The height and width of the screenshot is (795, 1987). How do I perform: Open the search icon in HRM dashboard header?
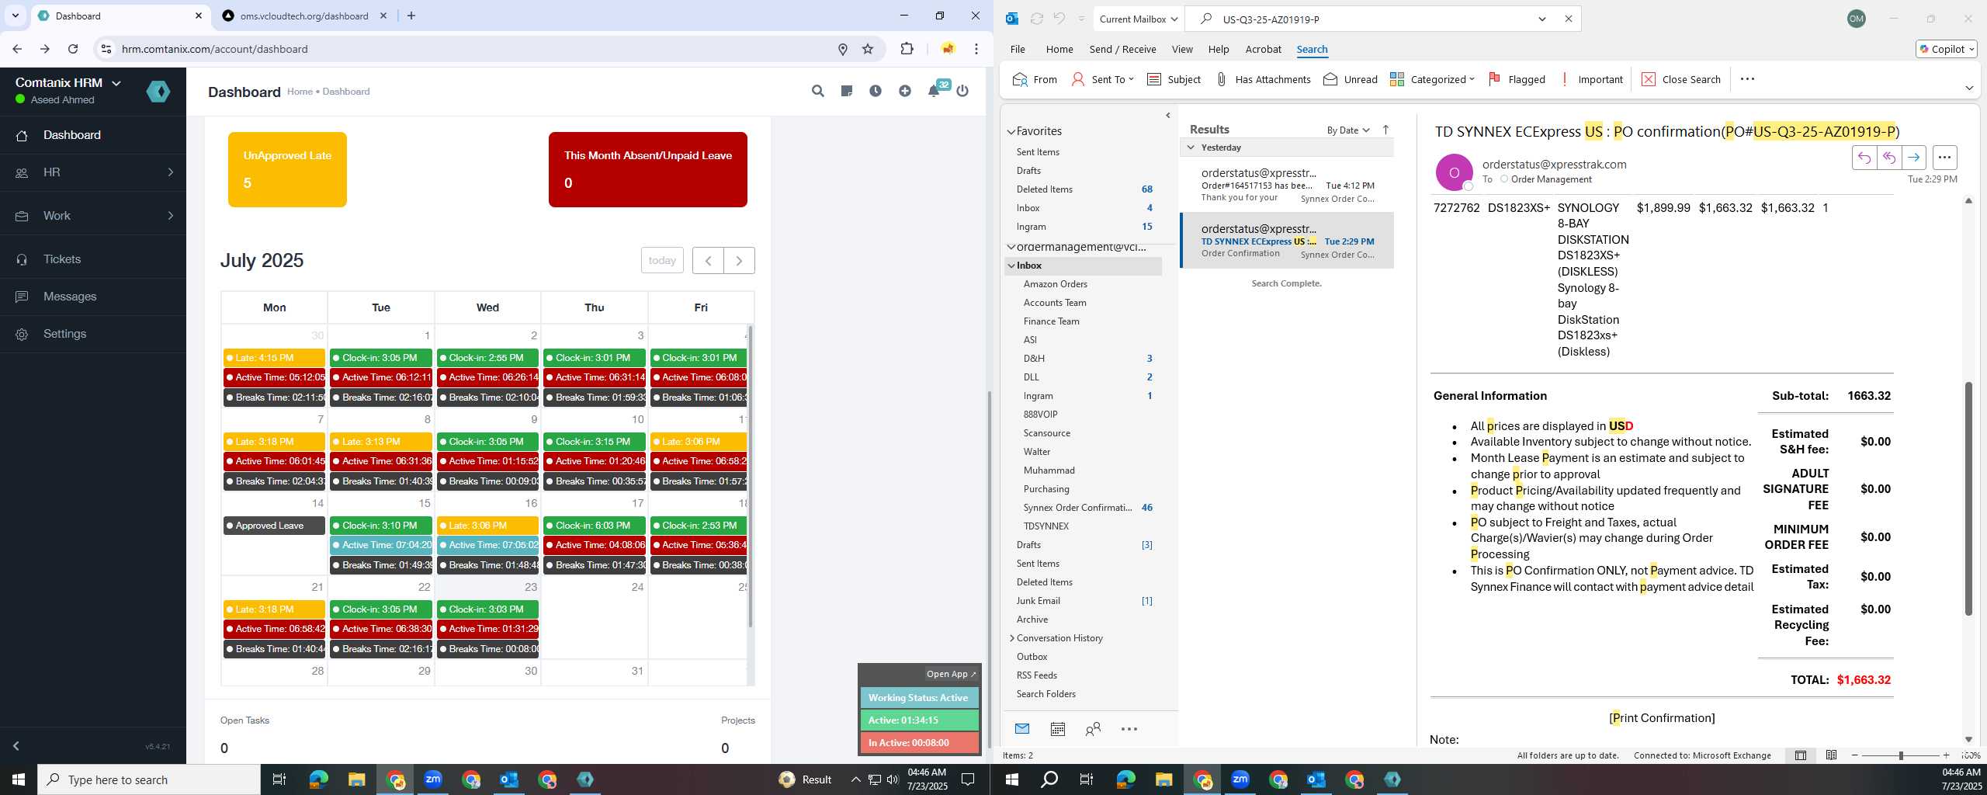pos(817,91)
